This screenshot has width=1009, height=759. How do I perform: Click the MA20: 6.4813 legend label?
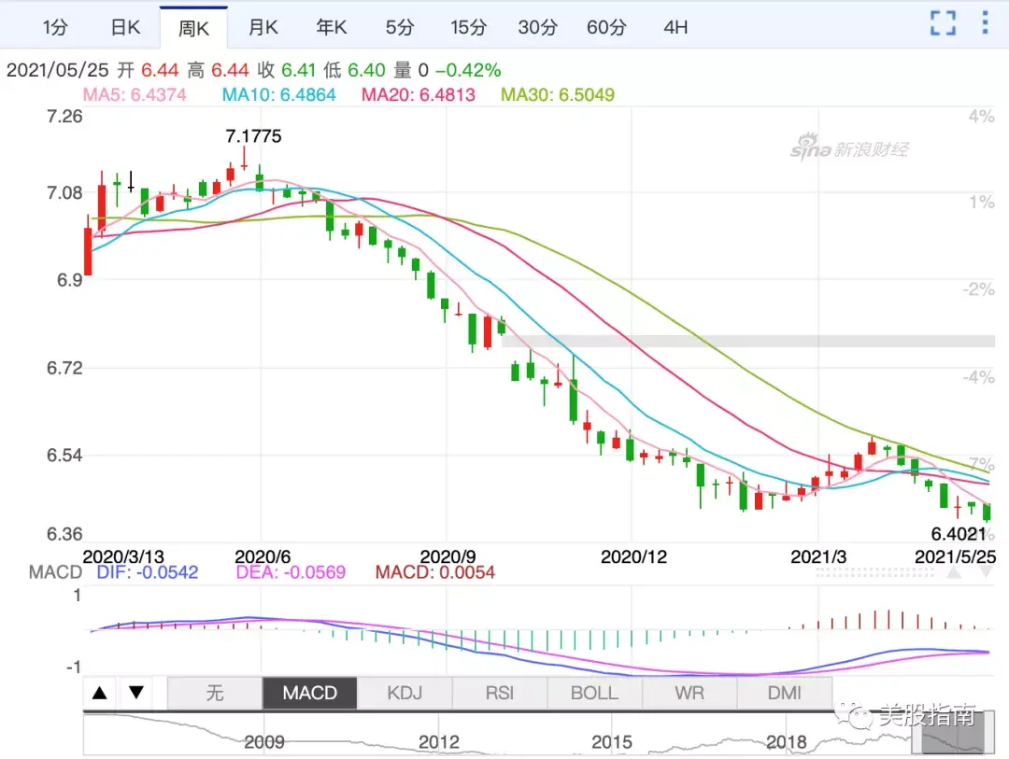pyautogui.click(x=419, y=95)
